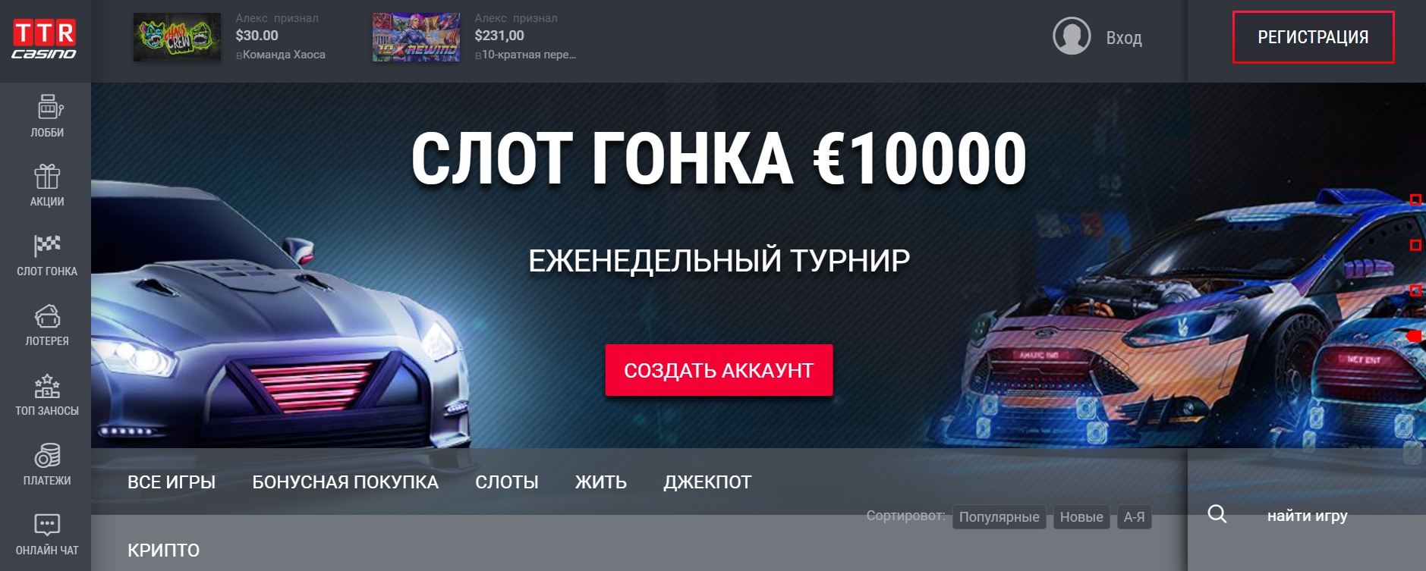Click the Создать Аккаунт button

pos(719,370)
